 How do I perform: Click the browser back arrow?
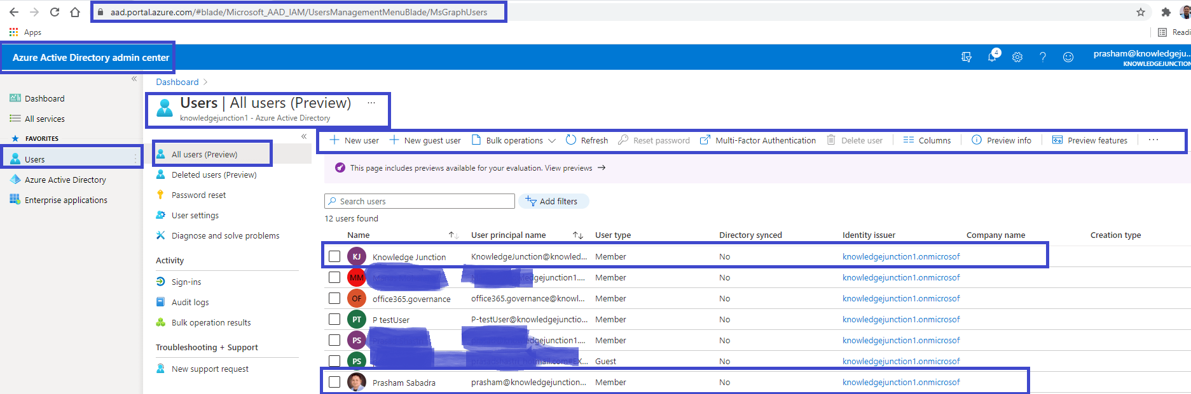pyautogui.click(x=14, y=12)
